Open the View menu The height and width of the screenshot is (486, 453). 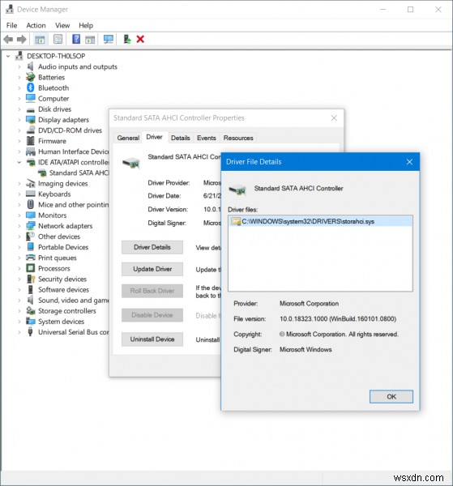tap(62, 25)
